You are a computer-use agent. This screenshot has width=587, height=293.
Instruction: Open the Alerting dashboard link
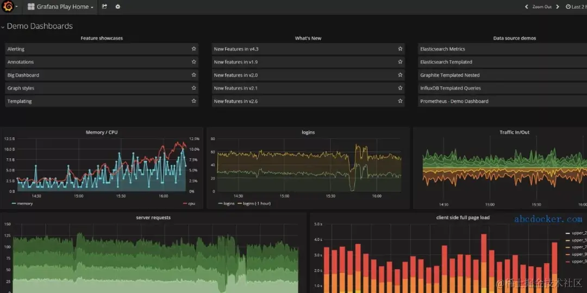(x=102, y=49)
